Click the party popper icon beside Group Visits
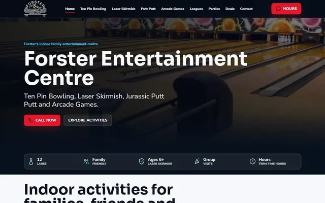Image resolution: width=325 pixels, height=203 pixels. (197, 161)
